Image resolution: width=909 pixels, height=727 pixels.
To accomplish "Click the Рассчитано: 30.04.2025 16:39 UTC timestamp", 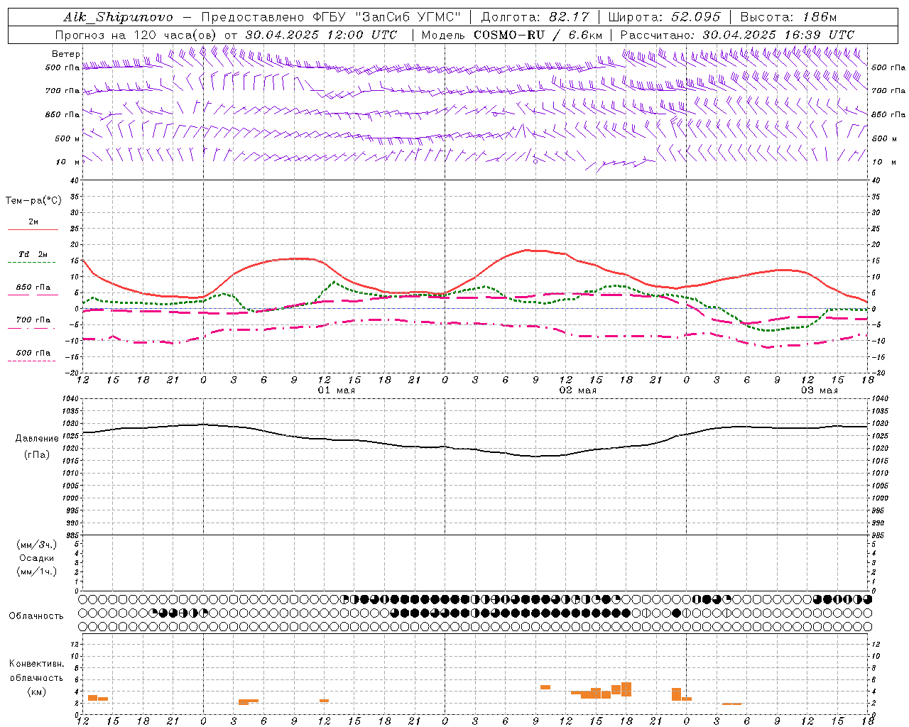I will [x=737, y=35].
